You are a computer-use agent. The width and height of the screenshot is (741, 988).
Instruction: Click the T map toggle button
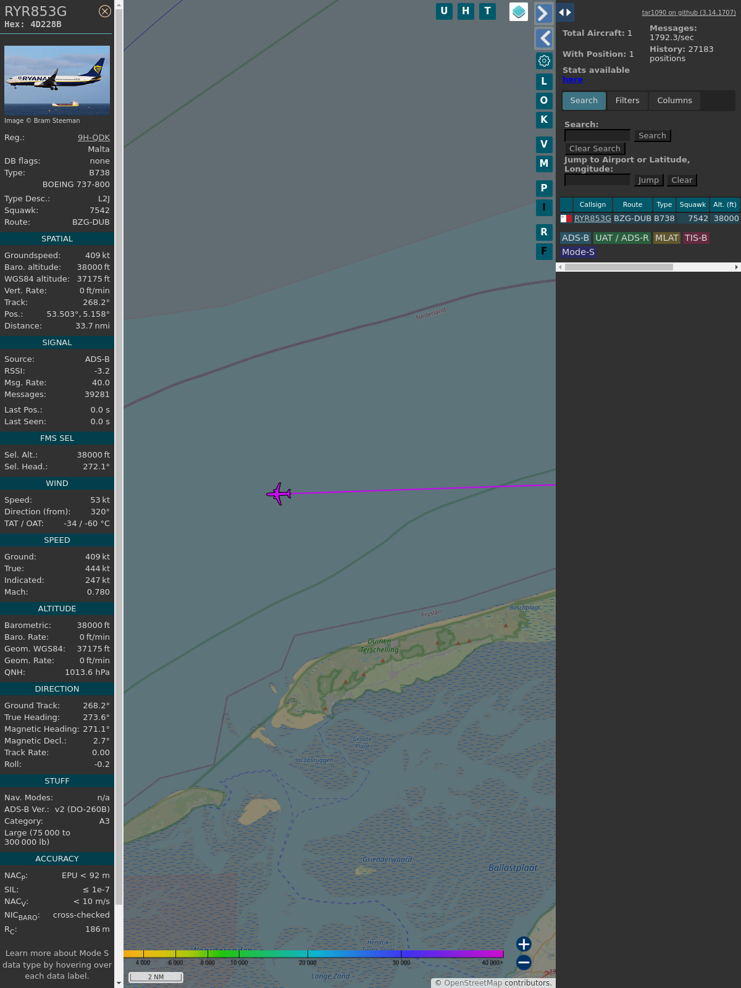(x=487, y=11)
